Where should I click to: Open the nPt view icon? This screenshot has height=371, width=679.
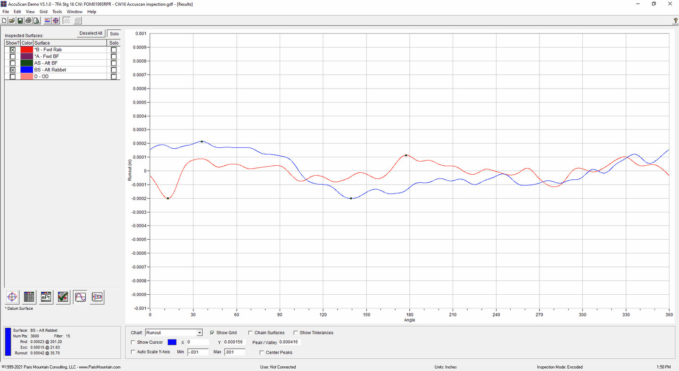(46, 297)
